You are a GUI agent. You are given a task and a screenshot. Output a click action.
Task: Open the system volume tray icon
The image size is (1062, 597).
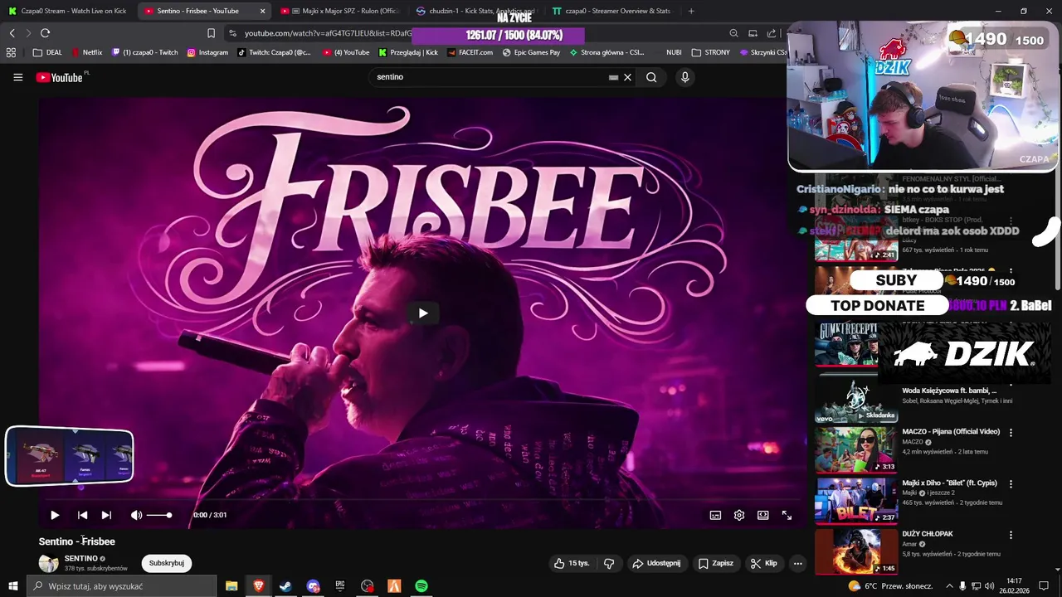(x=989, y=586)
